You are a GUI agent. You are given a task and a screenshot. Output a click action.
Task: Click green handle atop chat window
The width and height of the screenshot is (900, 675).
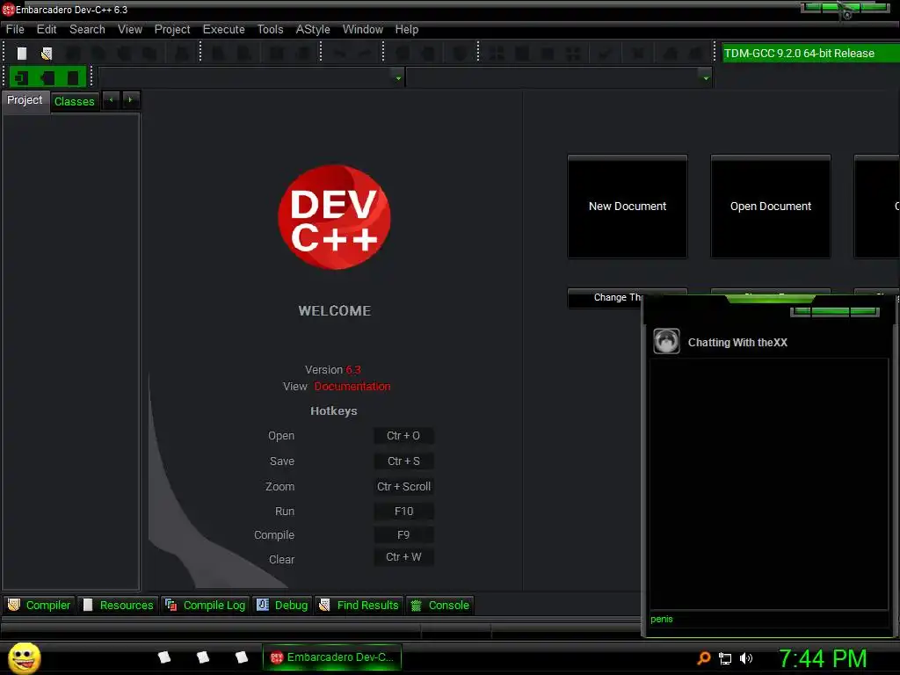point(770,299)
